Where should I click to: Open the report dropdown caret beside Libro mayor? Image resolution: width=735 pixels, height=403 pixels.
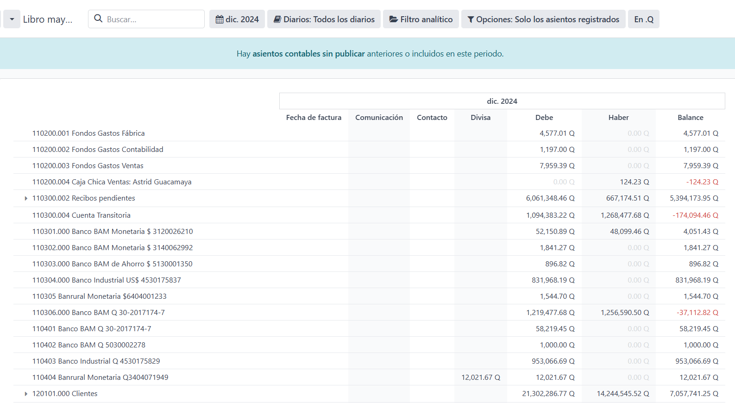pos(12,19)
